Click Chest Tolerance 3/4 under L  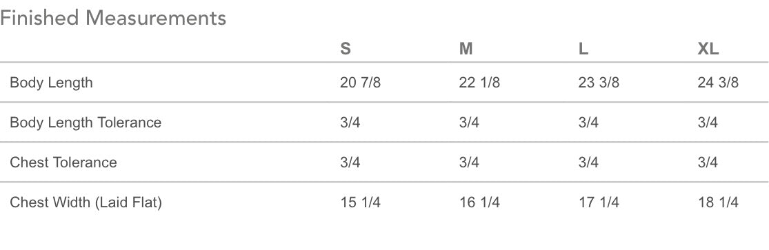(588, 163)
